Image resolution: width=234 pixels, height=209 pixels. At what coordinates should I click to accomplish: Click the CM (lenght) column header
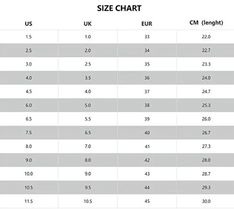pos(206,23)
